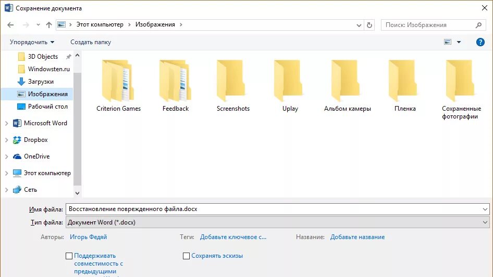Open the Упорядочить menu
Screen dimensions: 493x277
pos(32,42)
